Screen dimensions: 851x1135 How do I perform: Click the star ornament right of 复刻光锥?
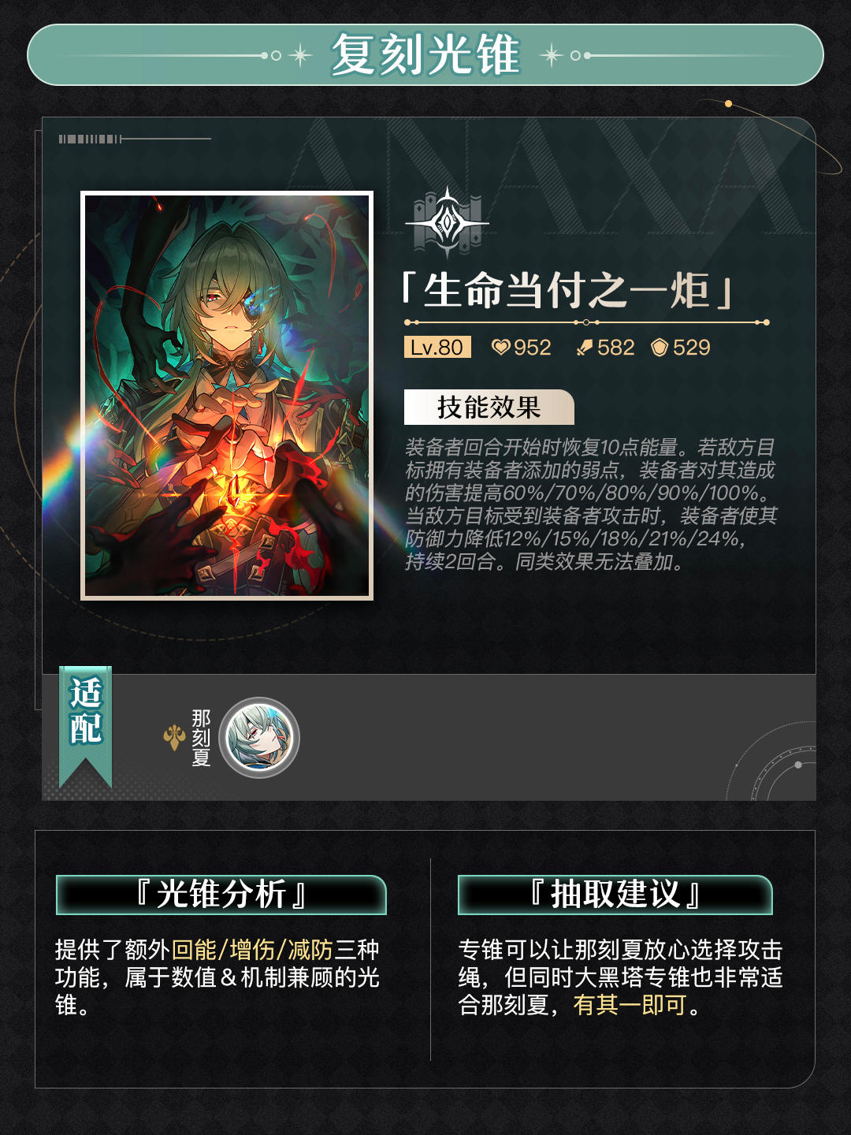coord(552,55)
